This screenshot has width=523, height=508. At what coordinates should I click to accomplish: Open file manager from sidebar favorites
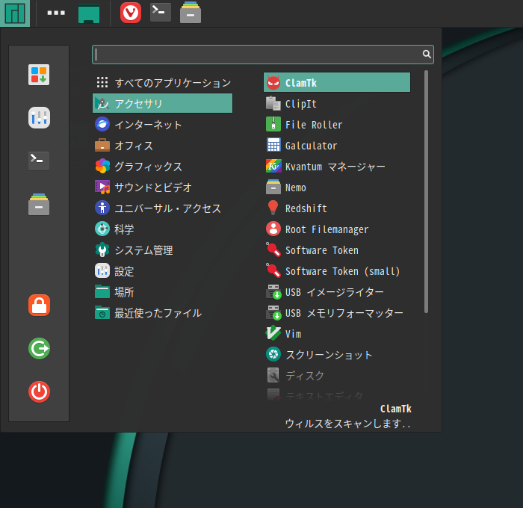[x=39, y=205]
